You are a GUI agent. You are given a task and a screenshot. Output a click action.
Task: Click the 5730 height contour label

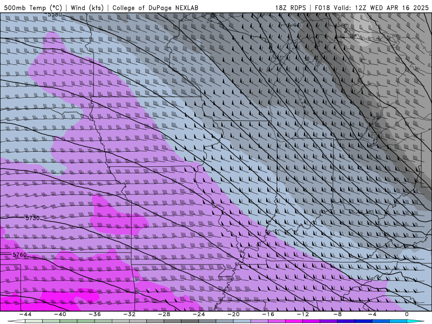(x=32, y=218)
